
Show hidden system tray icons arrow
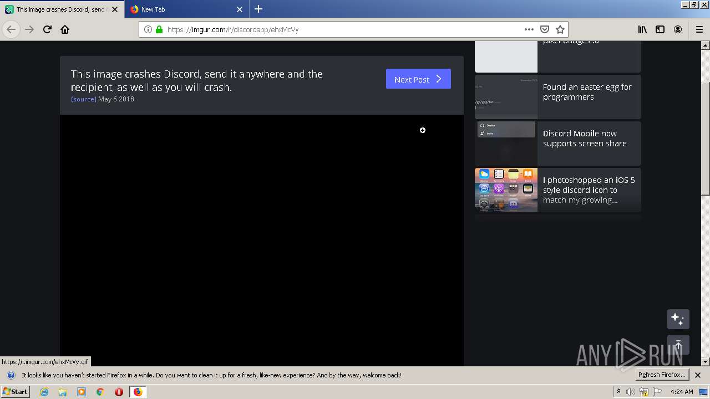[x=618, y=392]
